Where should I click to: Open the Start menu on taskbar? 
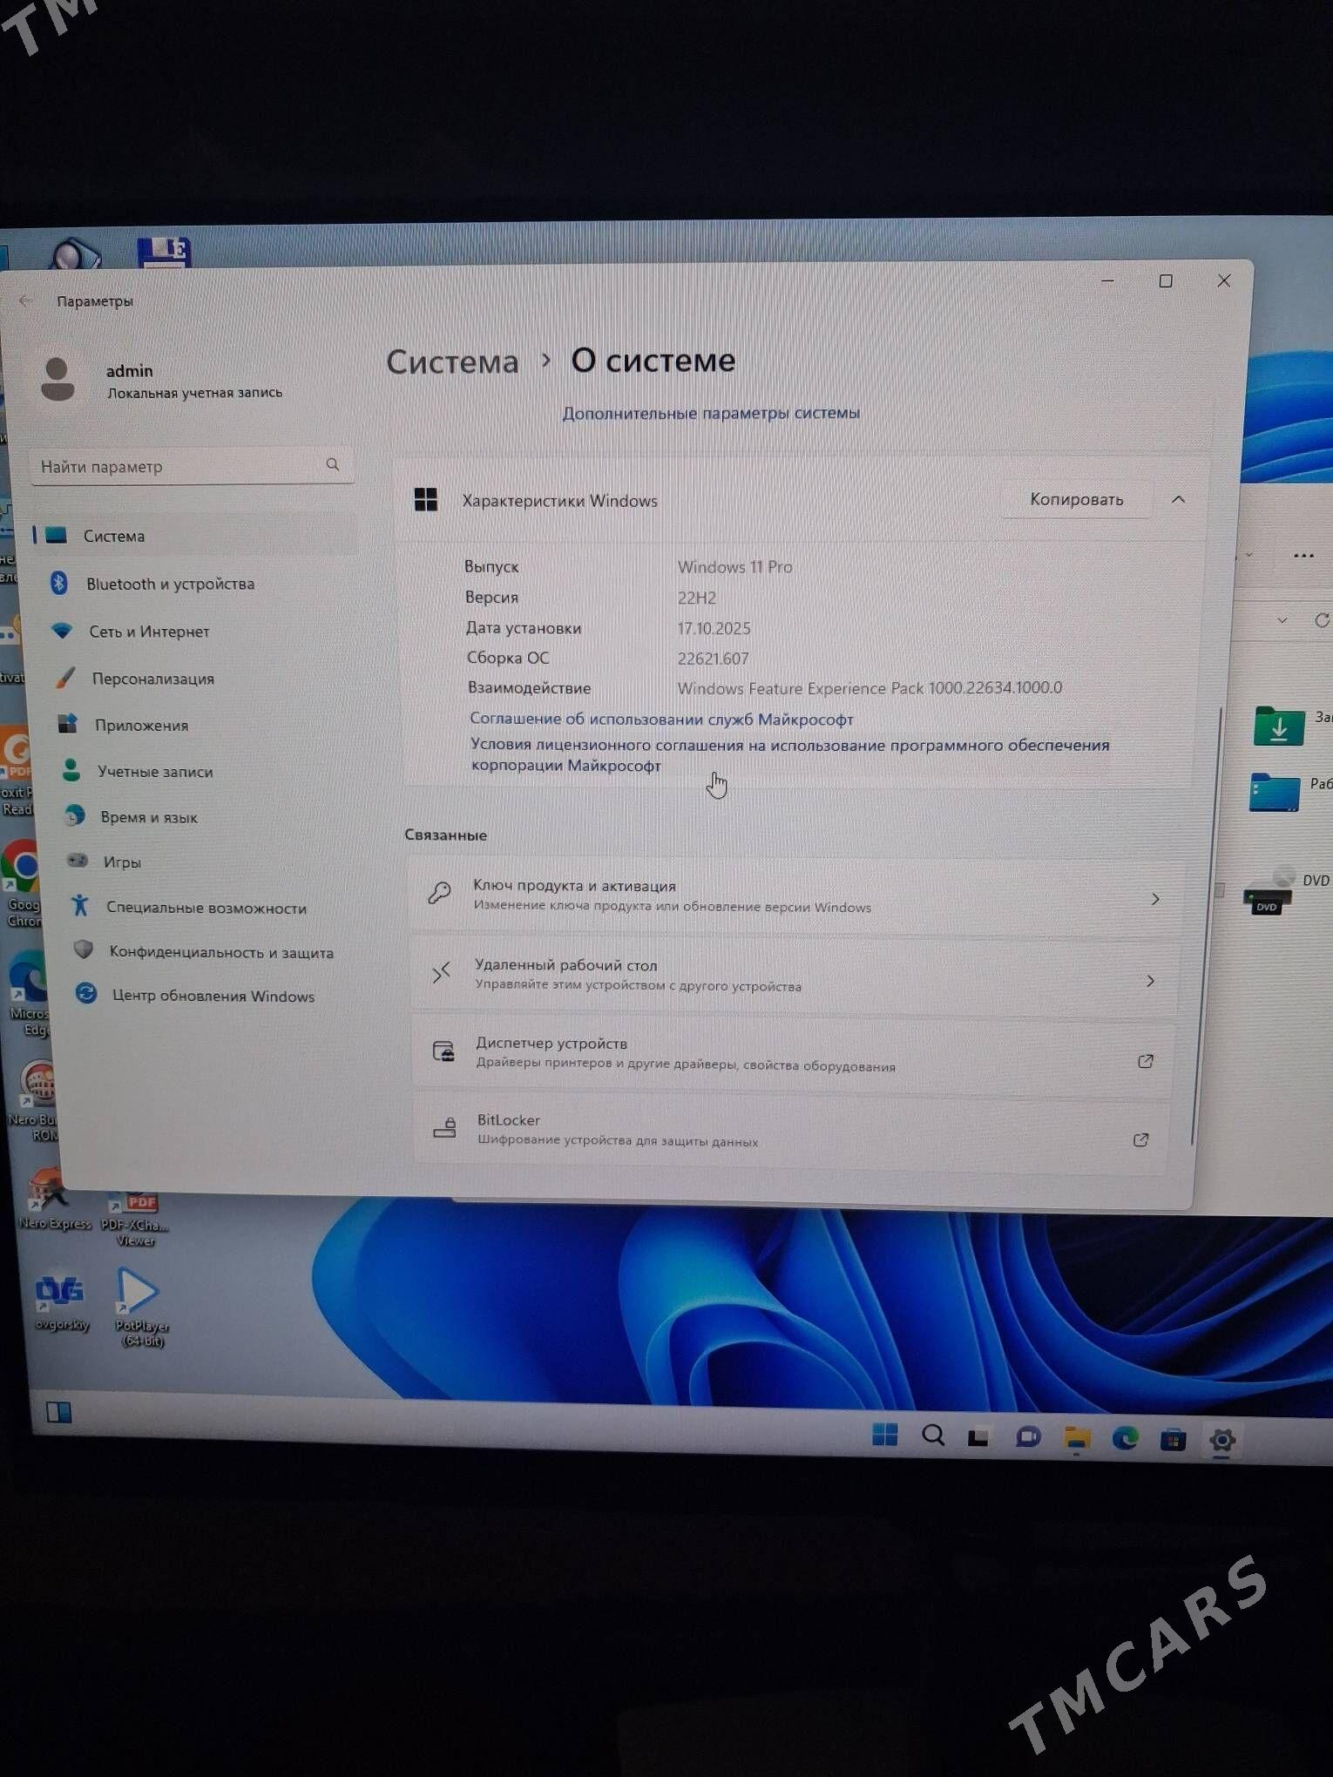(884, 1434)
